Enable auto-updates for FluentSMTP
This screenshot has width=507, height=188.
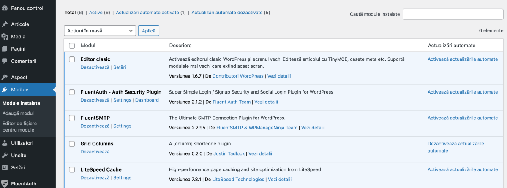[x=463, y=118]
